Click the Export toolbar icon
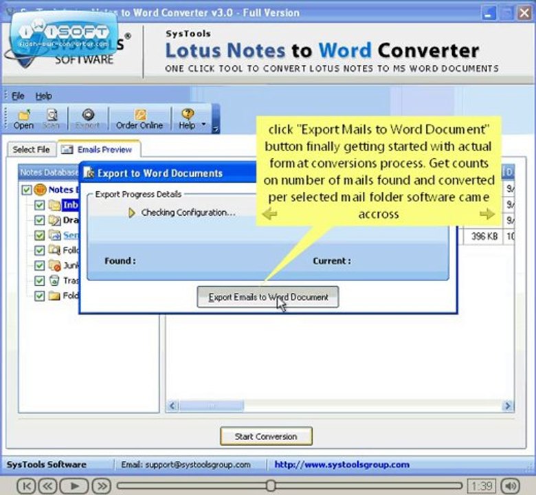Screen dimensions: 536x495 tap(88, 115)
